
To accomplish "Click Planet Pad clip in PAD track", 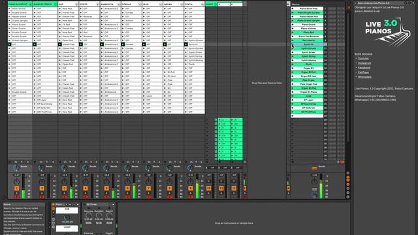I will [x=69, y=12].
